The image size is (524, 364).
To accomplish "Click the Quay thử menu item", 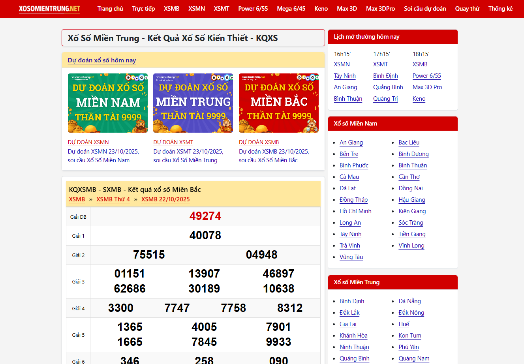I will click(x=467, y=9).
